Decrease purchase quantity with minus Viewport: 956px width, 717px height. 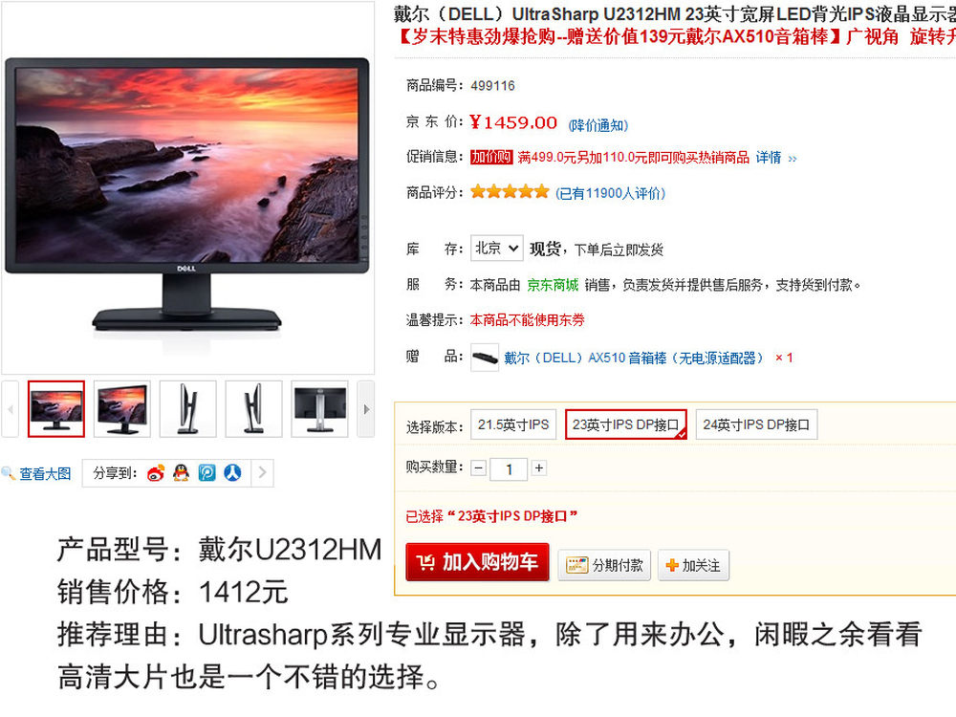click(x=479, y=468)
